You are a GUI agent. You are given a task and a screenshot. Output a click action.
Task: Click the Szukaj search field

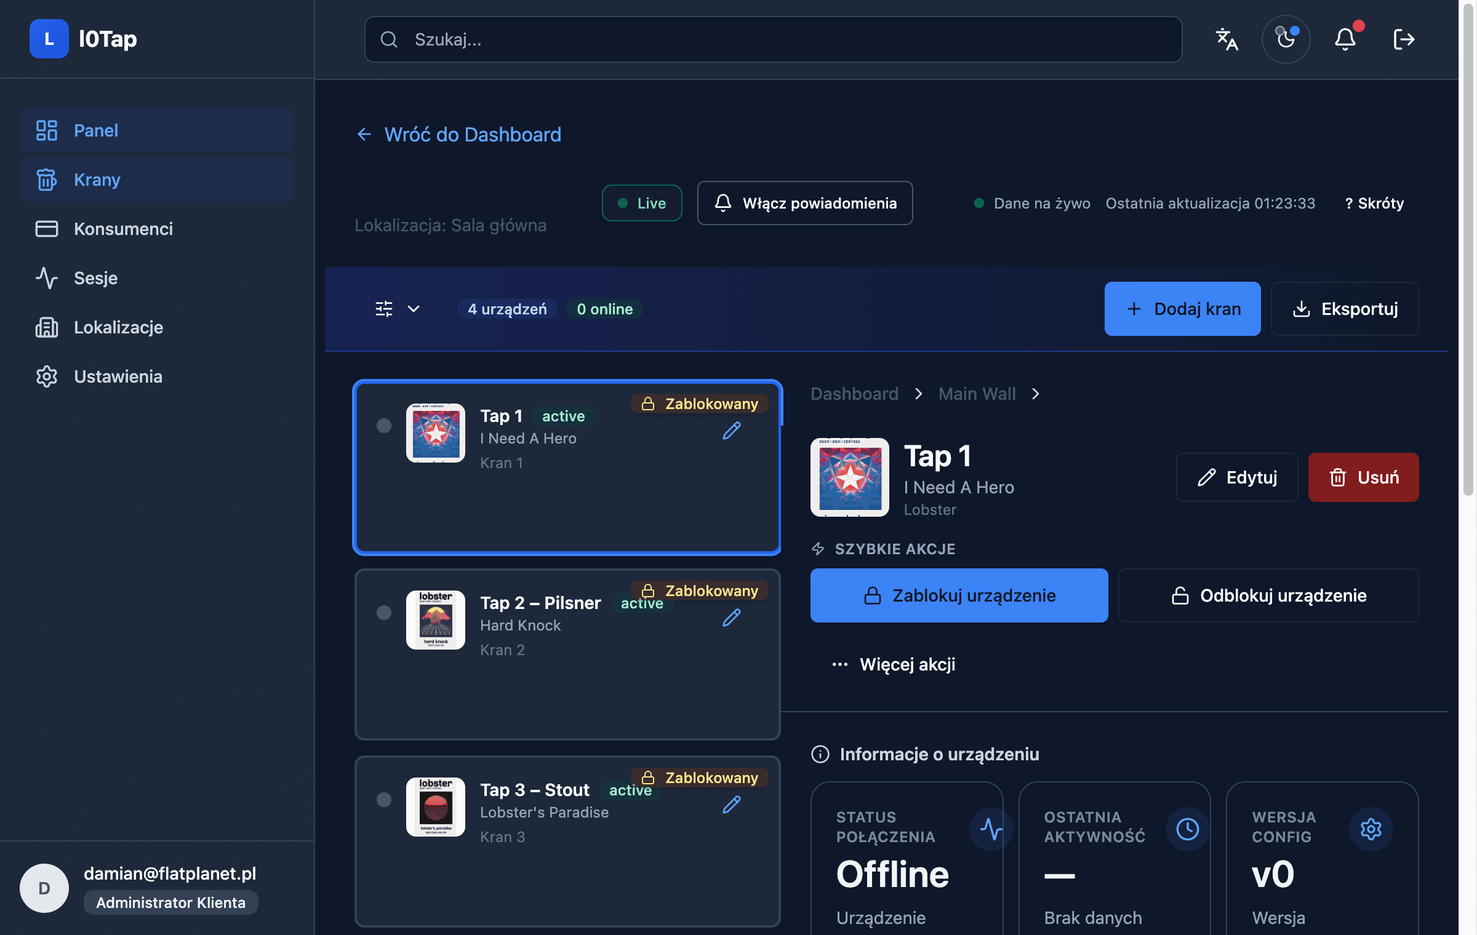[x=773, y=39]
